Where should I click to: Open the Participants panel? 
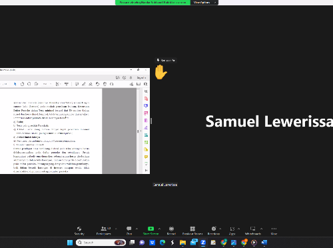[x=104, y=231]
